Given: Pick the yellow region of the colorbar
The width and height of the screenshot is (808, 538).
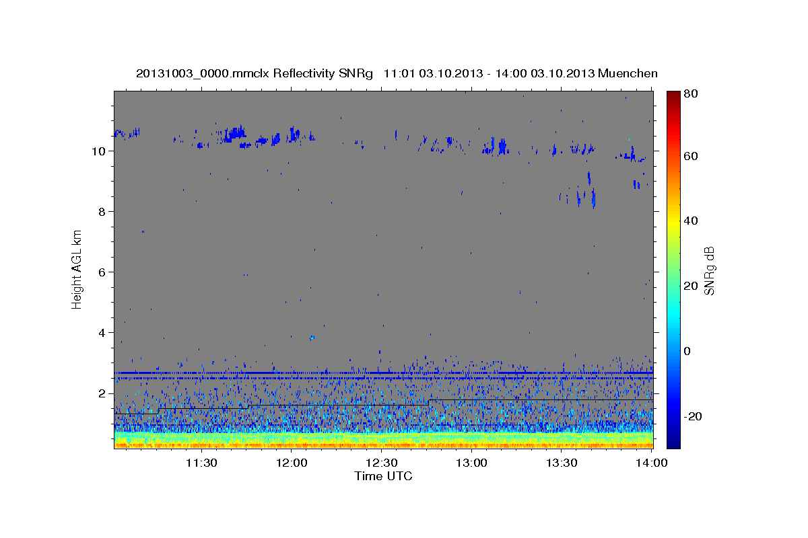Looking at the screenshot, I should [x=673, y=222].
